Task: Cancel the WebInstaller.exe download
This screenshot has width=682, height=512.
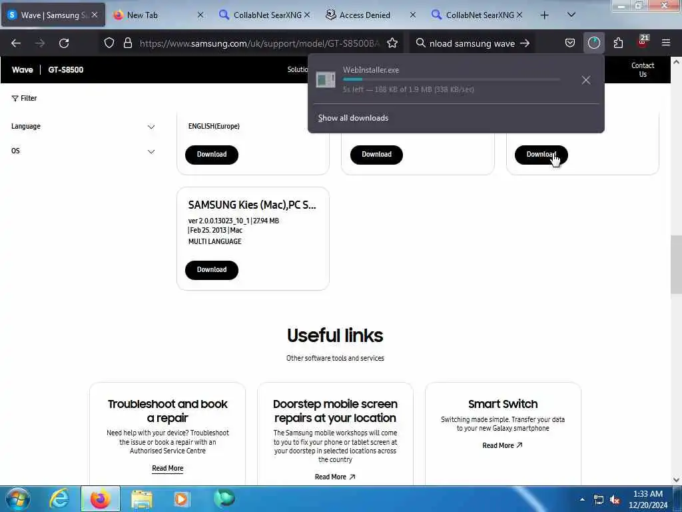Action: pos(586,80)
